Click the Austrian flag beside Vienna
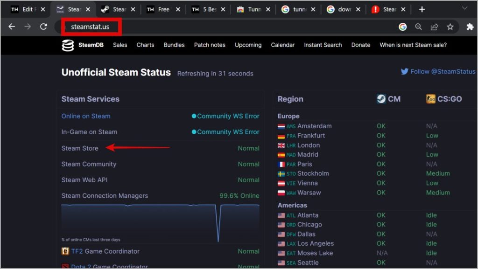This screenshot has width=478, height=269. click(x=281, y=184)
